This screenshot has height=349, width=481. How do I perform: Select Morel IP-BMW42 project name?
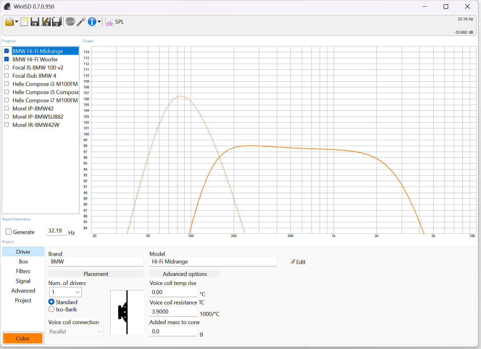(x=33, y=108)
